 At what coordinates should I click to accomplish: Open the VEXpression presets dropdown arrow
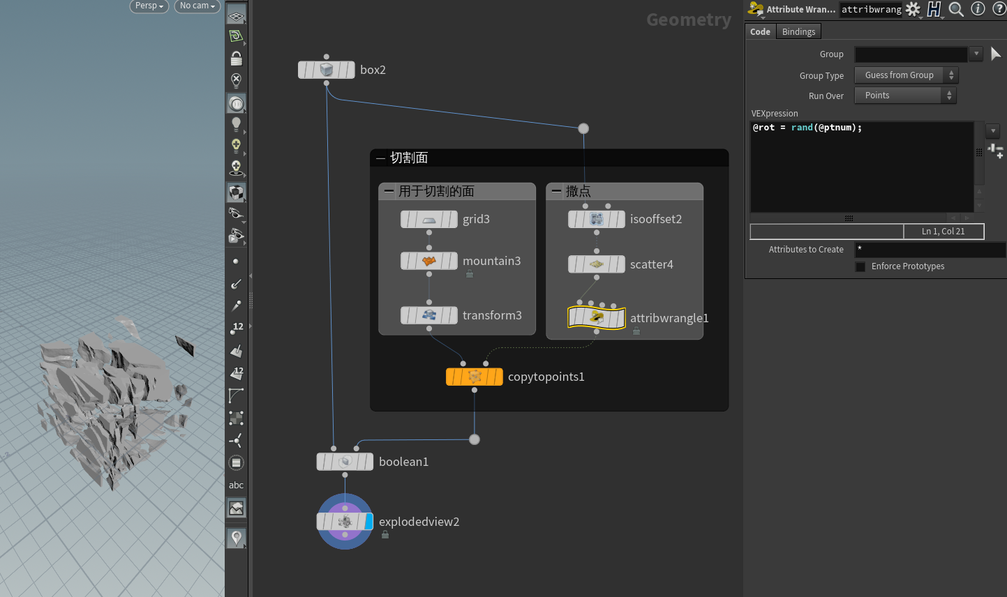[x=993, y=130]
